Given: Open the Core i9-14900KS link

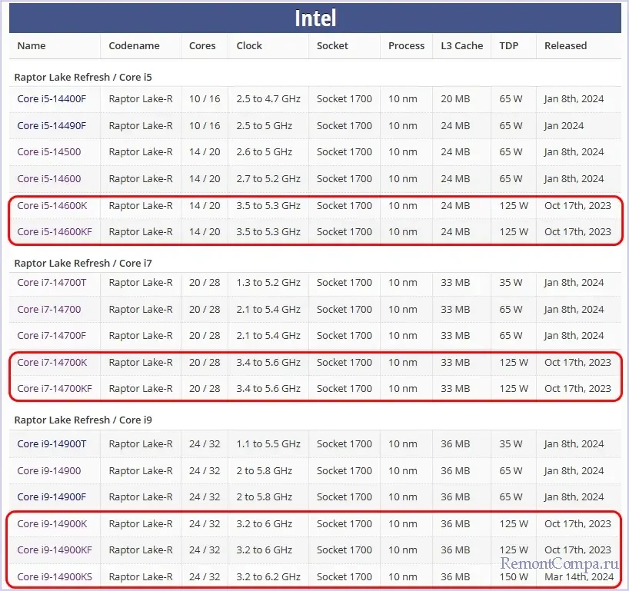Looking at the screenshot, I should [54, 576].
